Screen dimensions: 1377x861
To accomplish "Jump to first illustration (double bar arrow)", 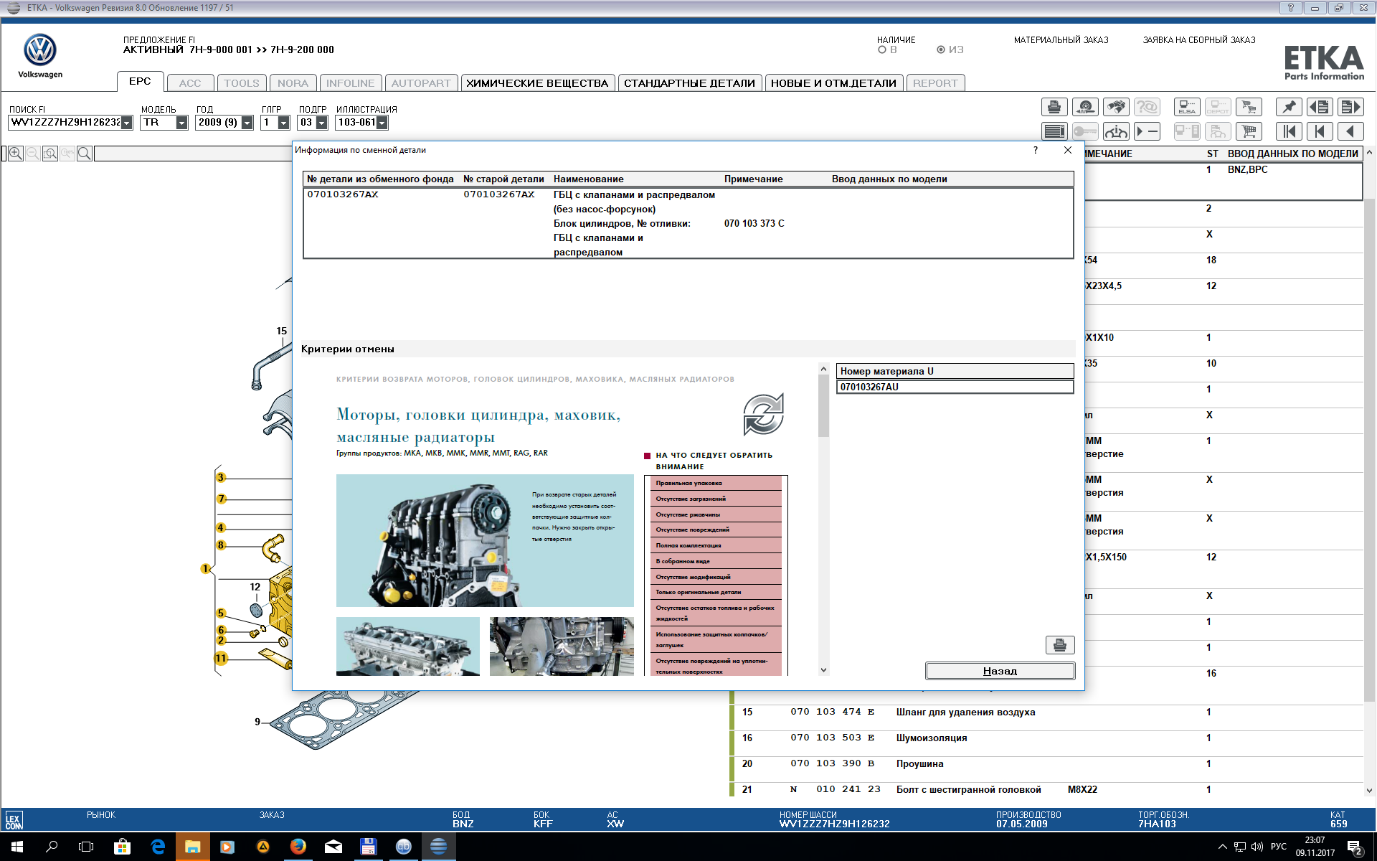I will 1289,131.
